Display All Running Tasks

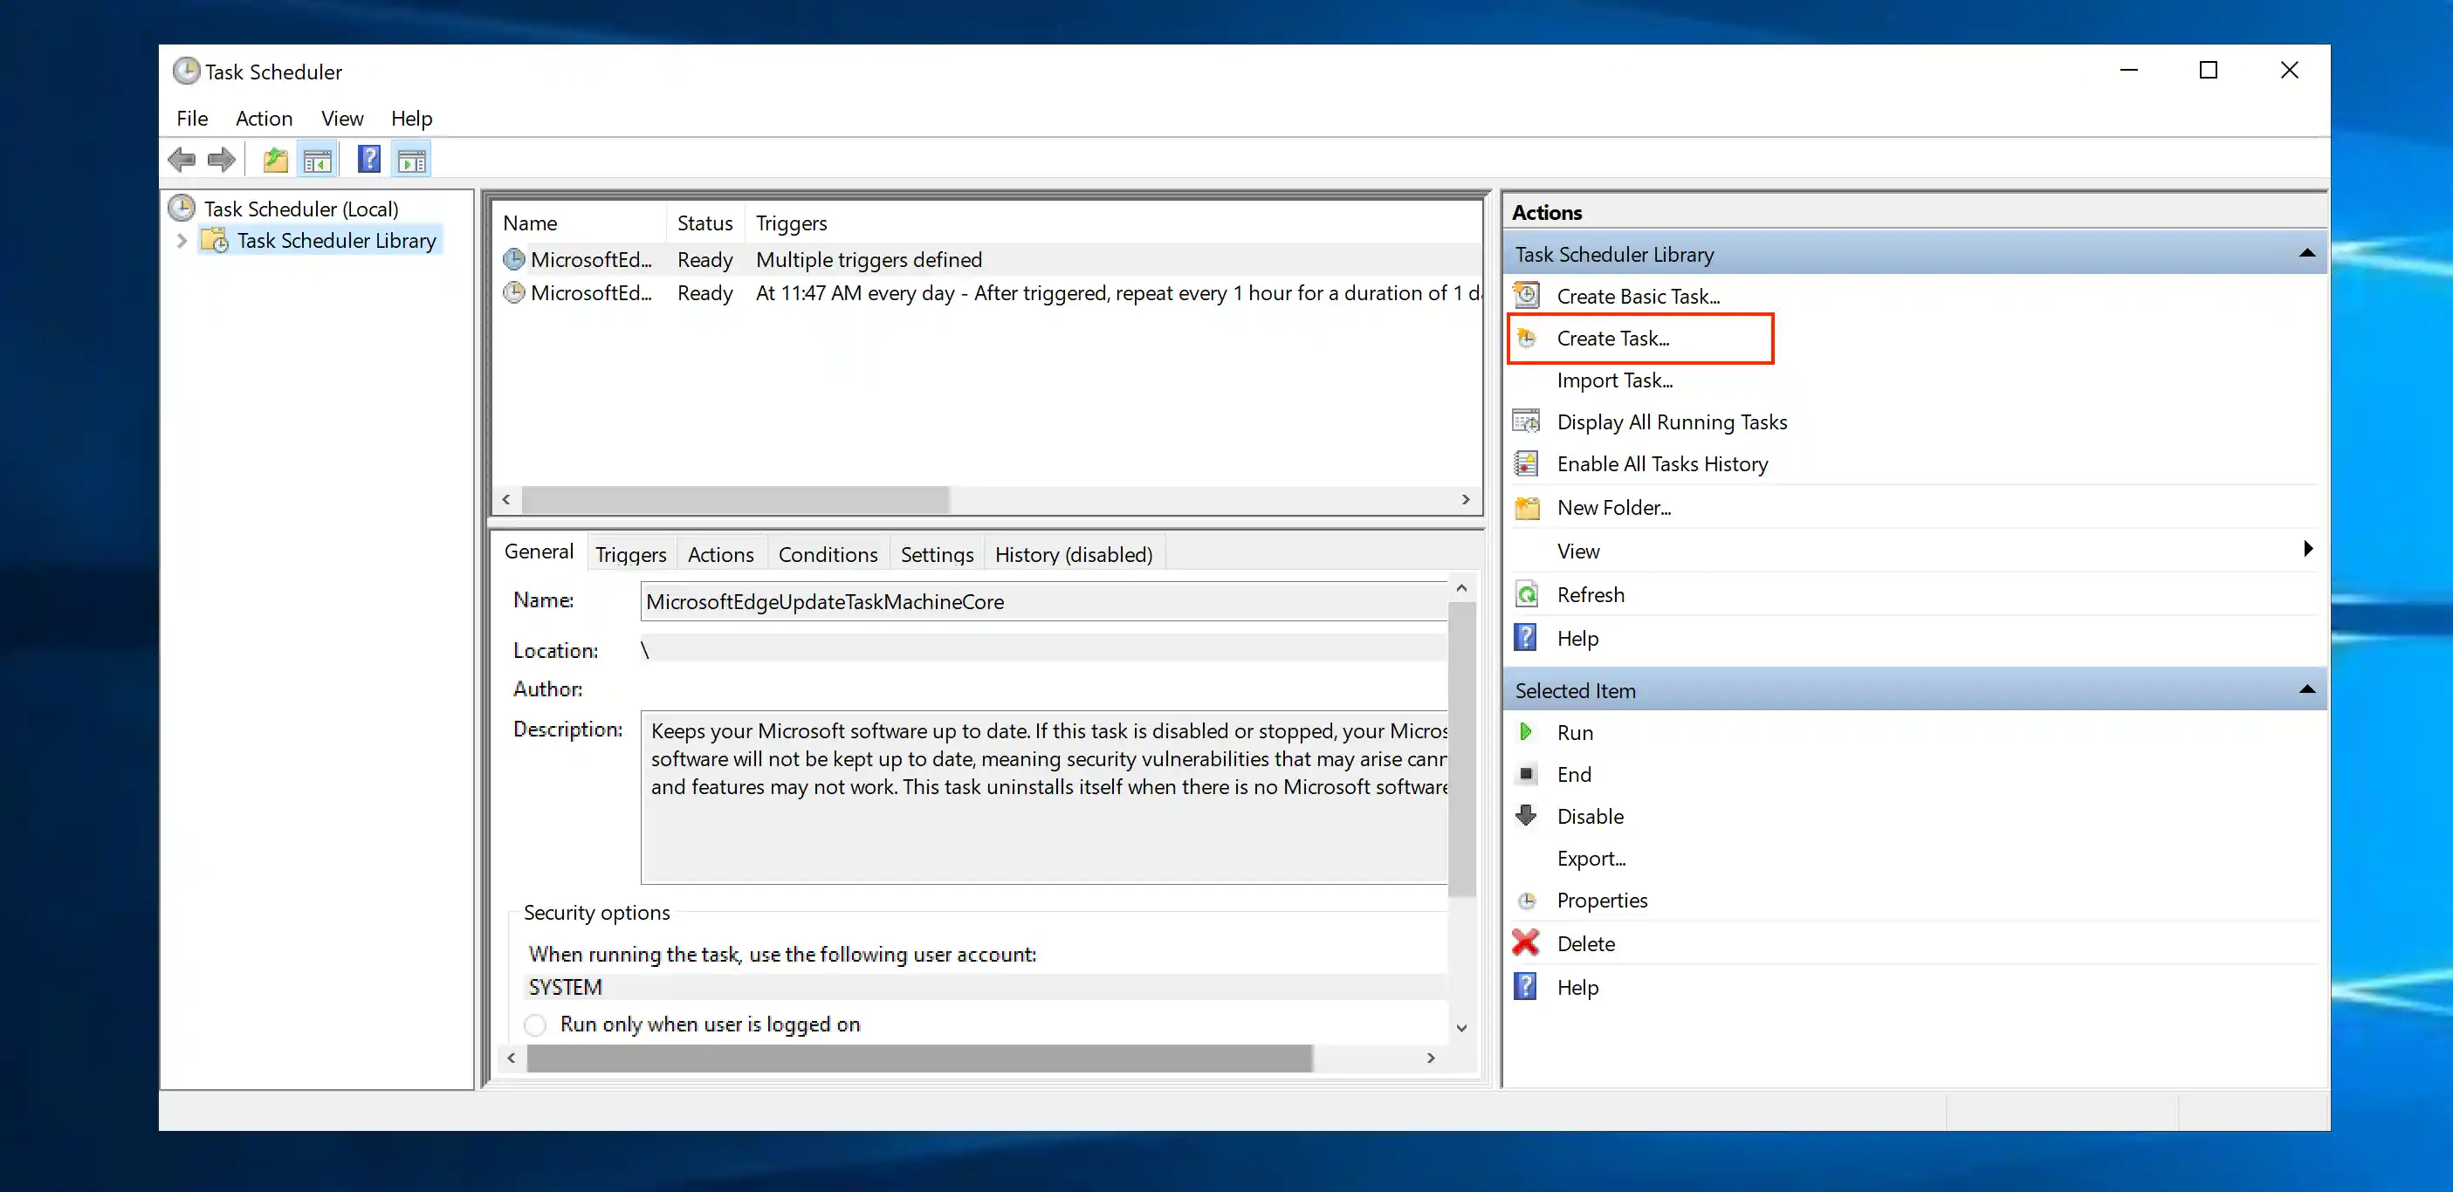pos(1671,421)
